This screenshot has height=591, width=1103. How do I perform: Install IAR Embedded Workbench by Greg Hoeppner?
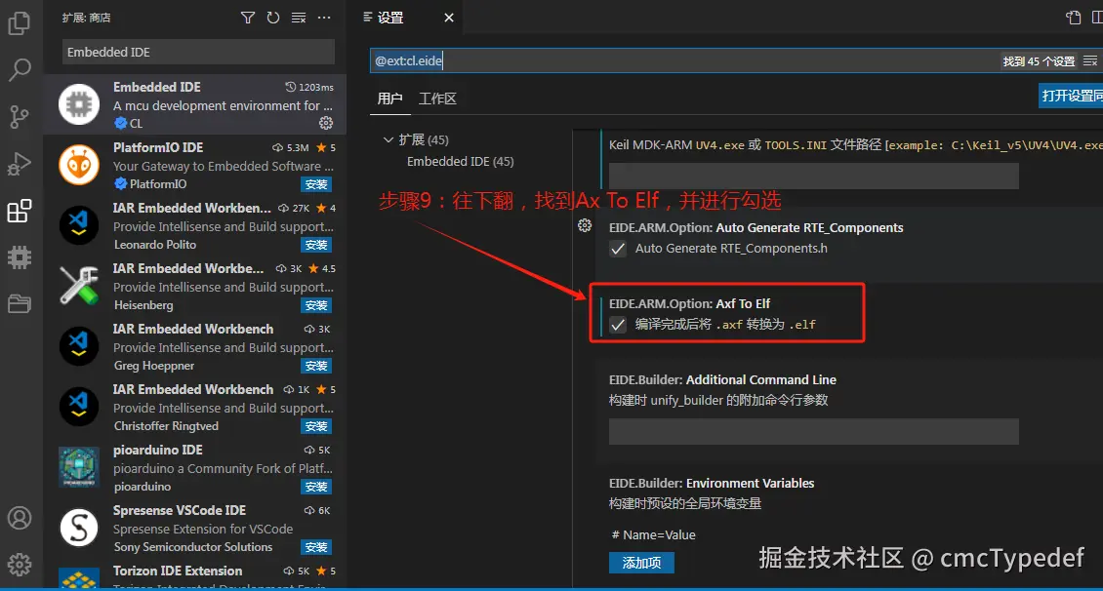(x=316, y=366)
